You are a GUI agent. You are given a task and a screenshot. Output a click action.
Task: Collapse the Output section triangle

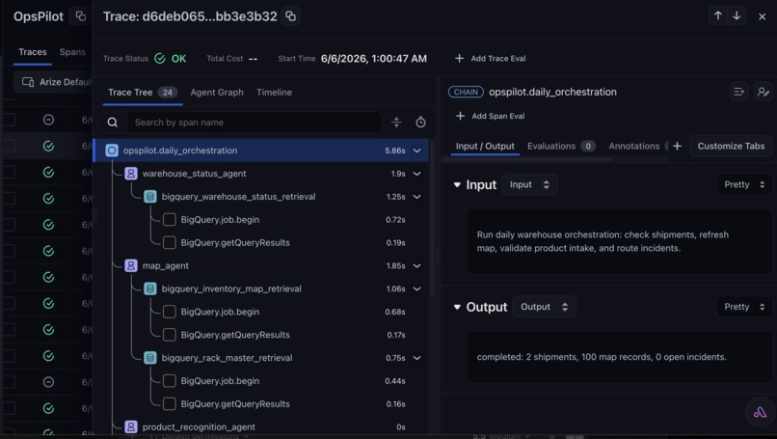click(457, 307)
